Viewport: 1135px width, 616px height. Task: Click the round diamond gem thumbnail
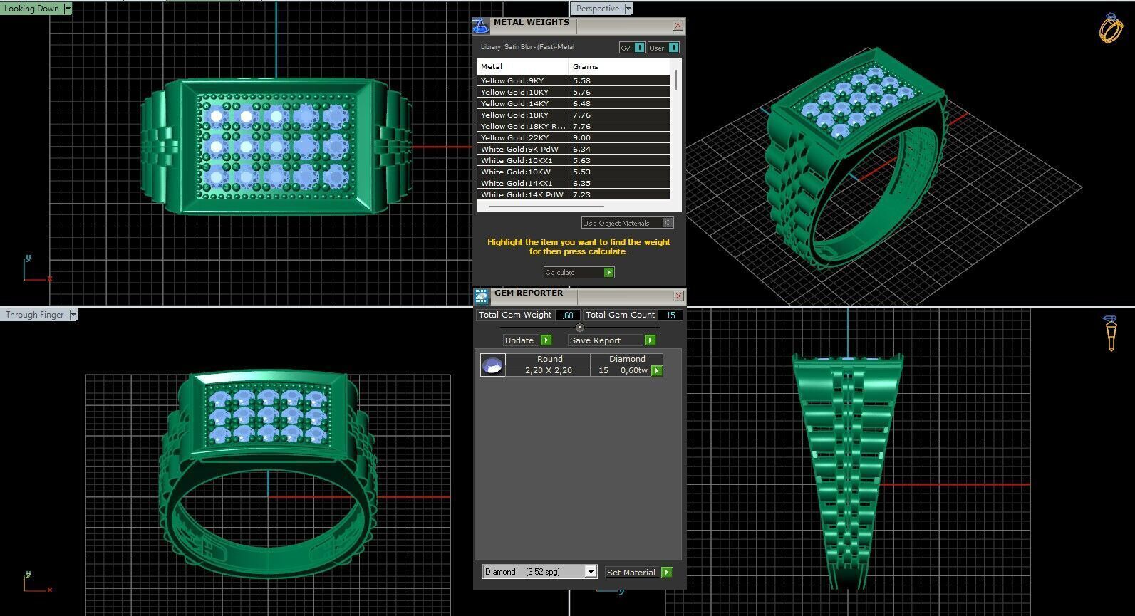(492, 365)
